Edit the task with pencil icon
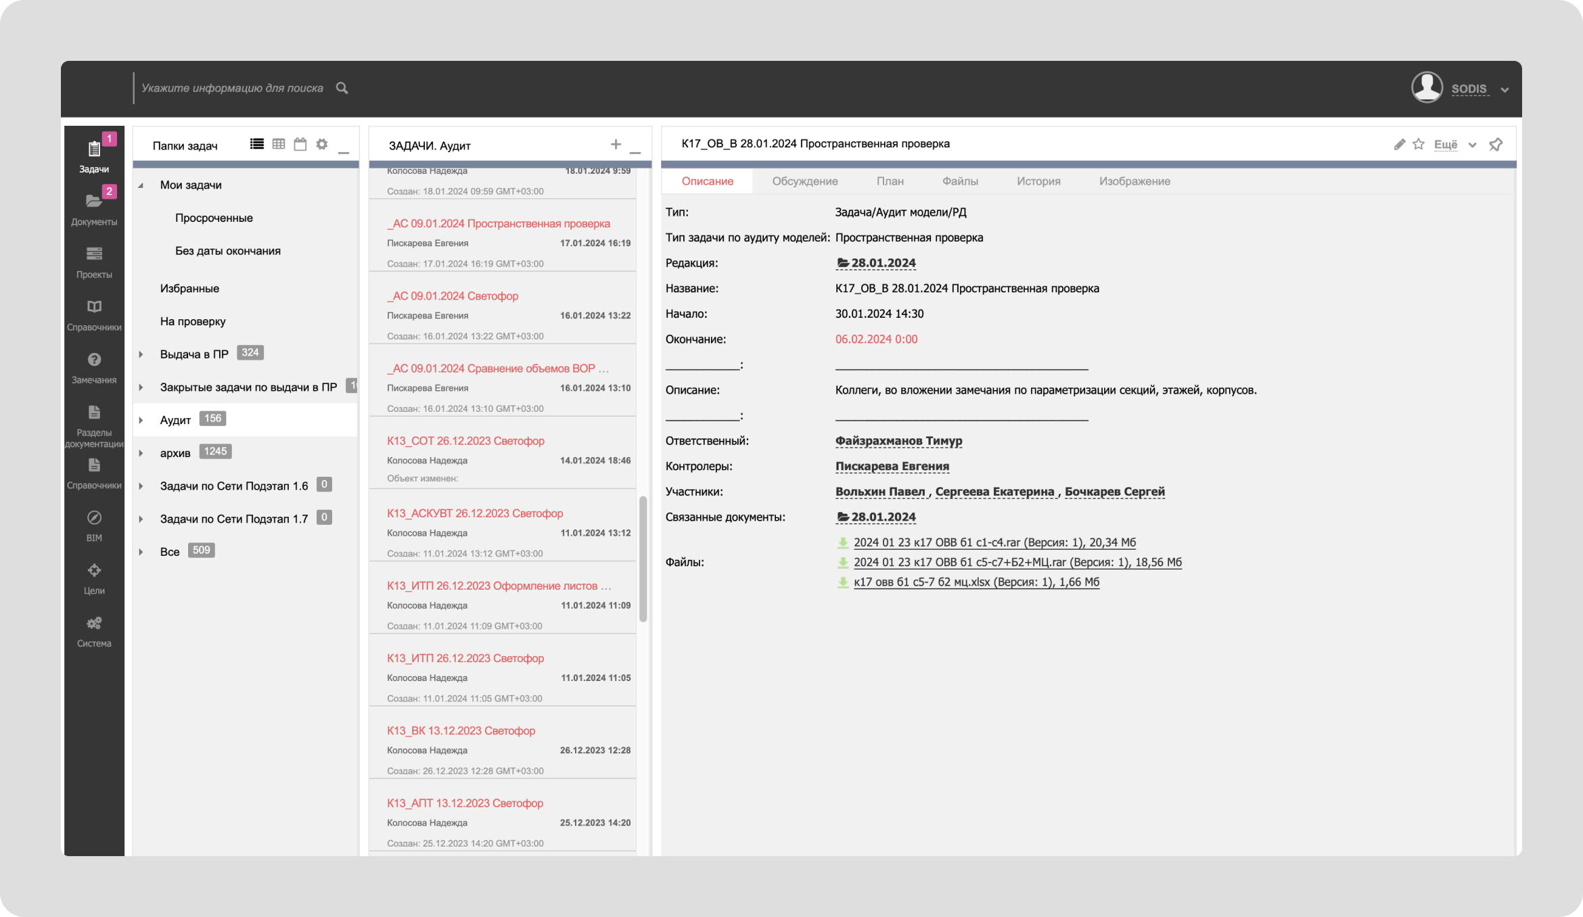 tap(1400, 144)
